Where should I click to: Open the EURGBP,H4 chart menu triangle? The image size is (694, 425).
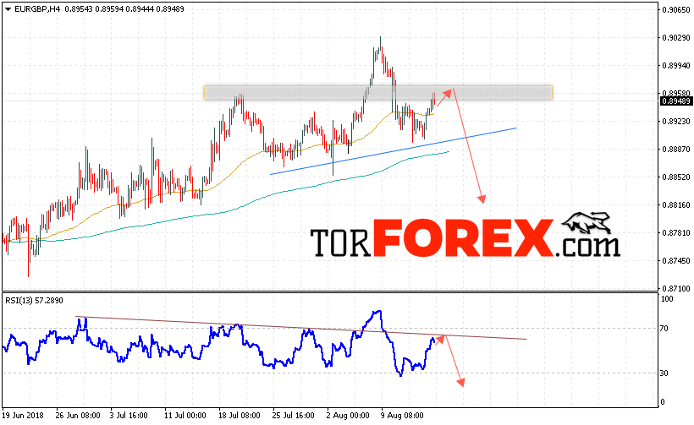click(x=8, y=9)
